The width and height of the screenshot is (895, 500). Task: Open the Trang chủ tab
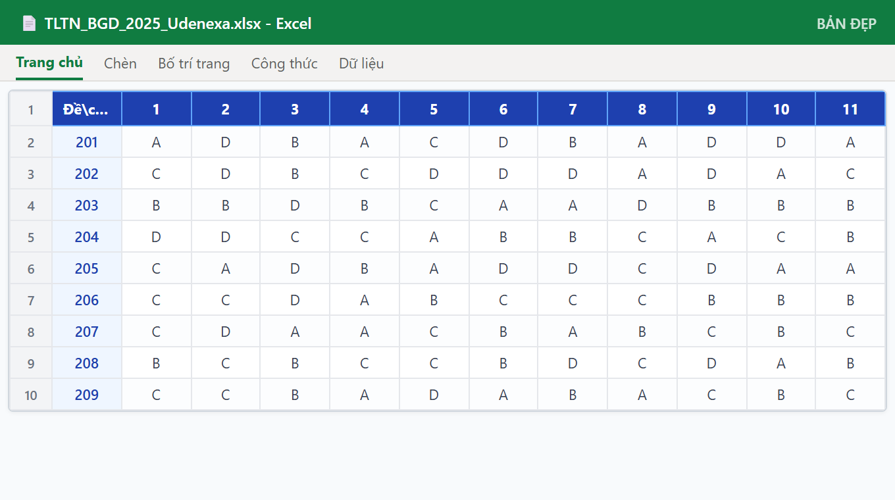tap(49, 63)
